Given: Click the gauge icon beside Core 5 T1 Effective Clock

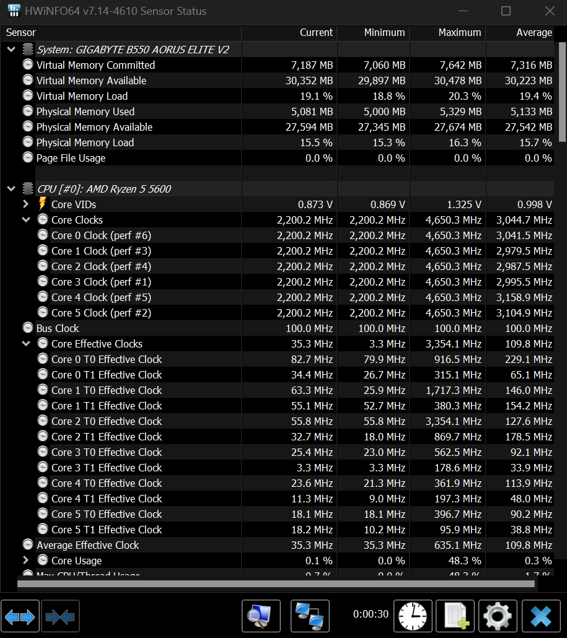Looking at the screenshot, I should tap(43, 529).
